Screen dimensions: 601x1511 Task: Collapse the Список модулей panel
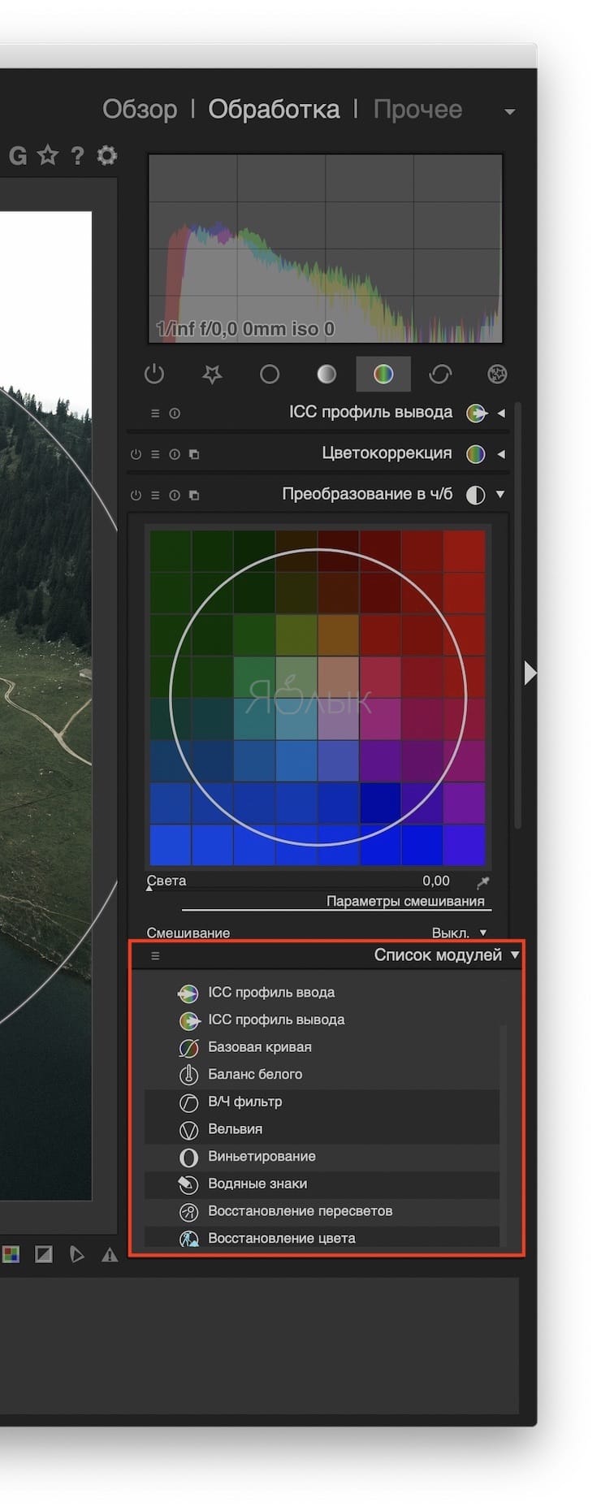(515, 955)
